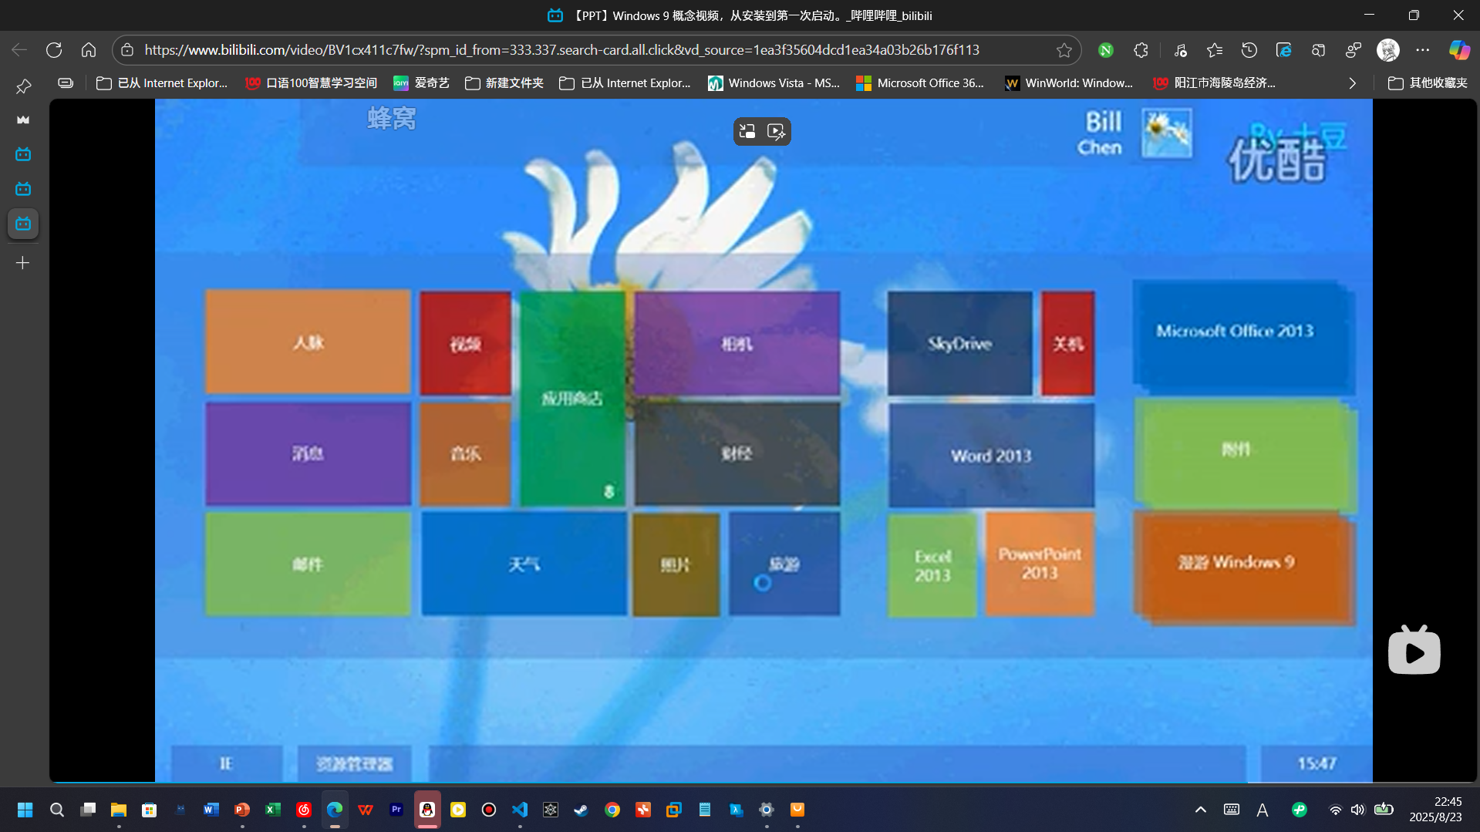Open the volume control in system tray
The image size is (1480, 832).
click(1357, 810)
